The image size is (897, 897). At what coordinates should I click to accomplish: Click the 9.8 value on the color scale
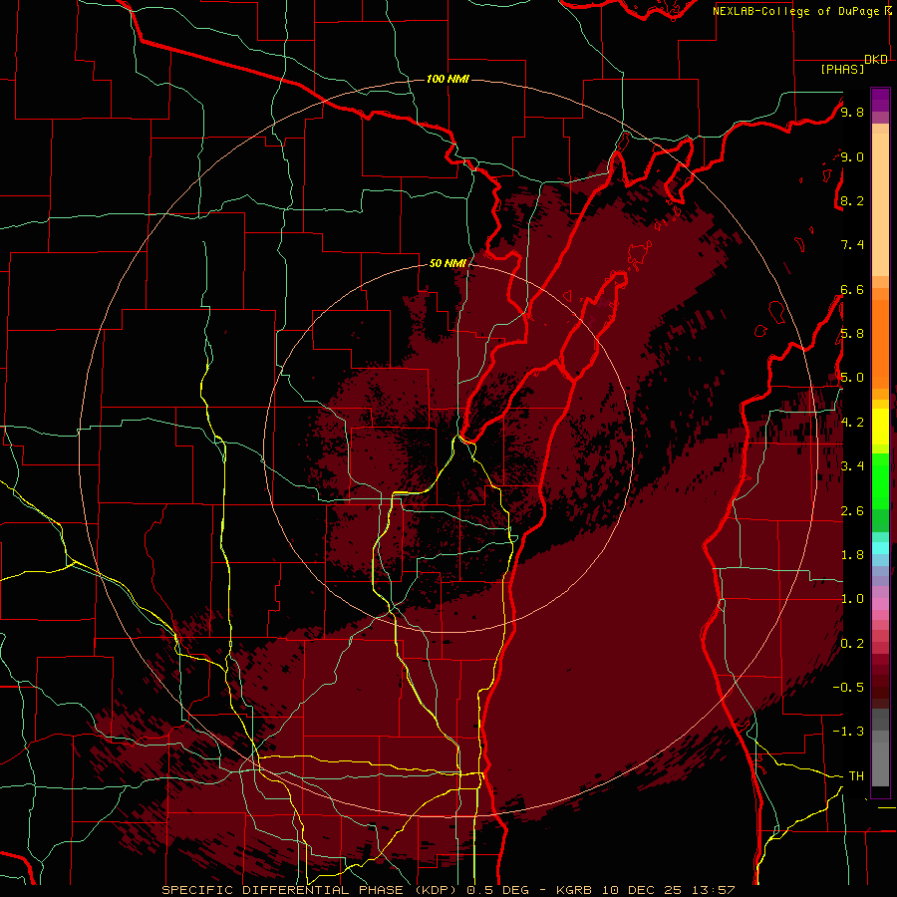(x=852, y=113)
